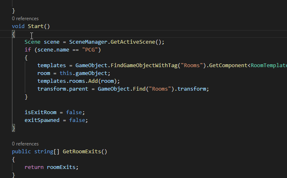
Task: Click the Scene type name
Action: click(32, 42)
